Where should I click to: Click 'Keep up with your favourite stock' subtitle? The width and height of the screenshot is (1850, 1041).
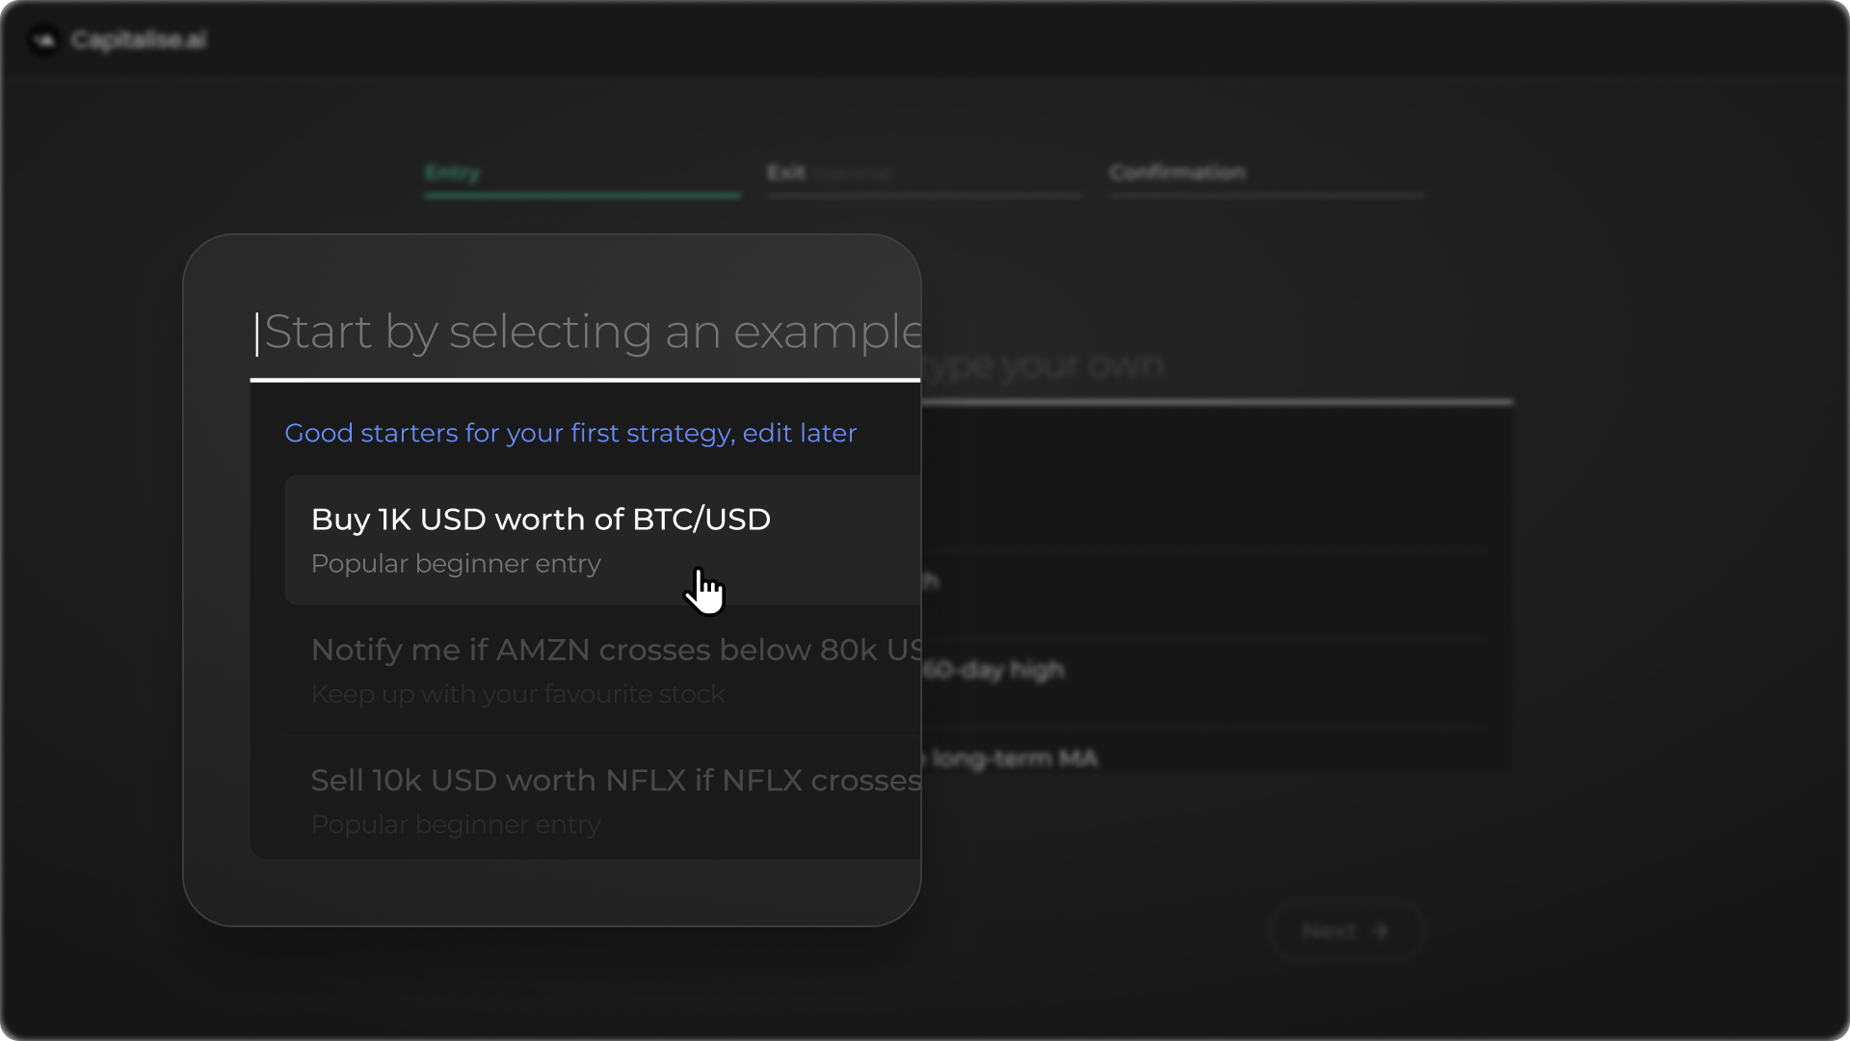tap(517, 695)
